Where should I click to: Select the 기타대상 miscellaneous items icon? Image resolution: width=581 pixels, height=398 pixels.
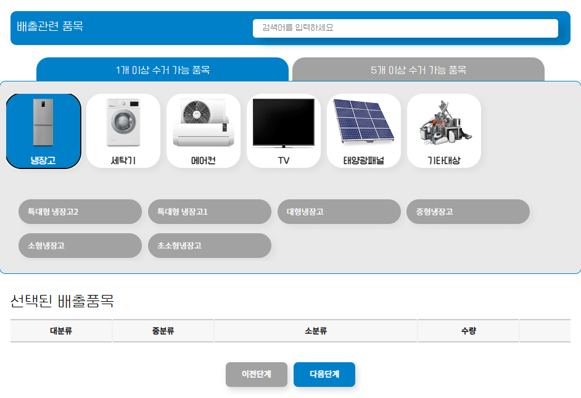[x=443, y=130]
